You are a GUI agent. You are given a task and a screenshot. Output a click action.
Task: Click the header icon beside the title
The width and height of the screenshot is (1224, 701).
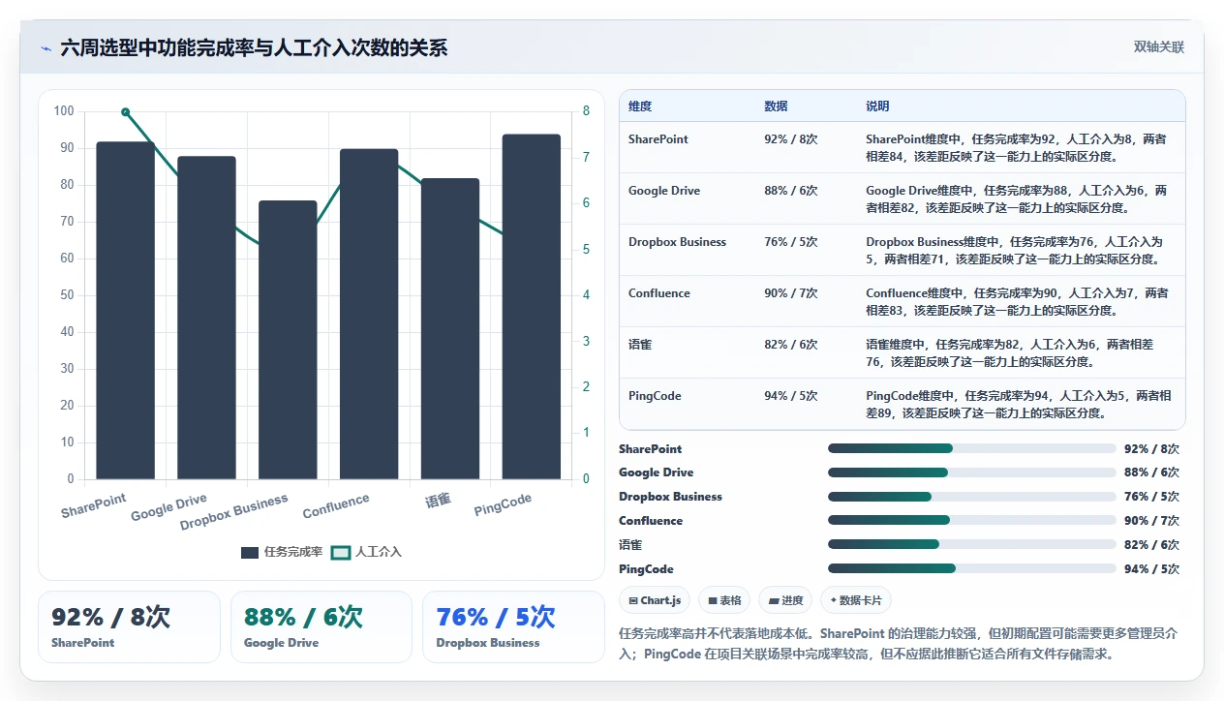pos(46,48)
